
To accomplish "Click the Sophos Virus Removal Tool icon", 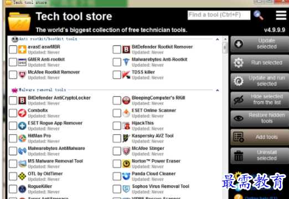I will [x=126, y=189].
